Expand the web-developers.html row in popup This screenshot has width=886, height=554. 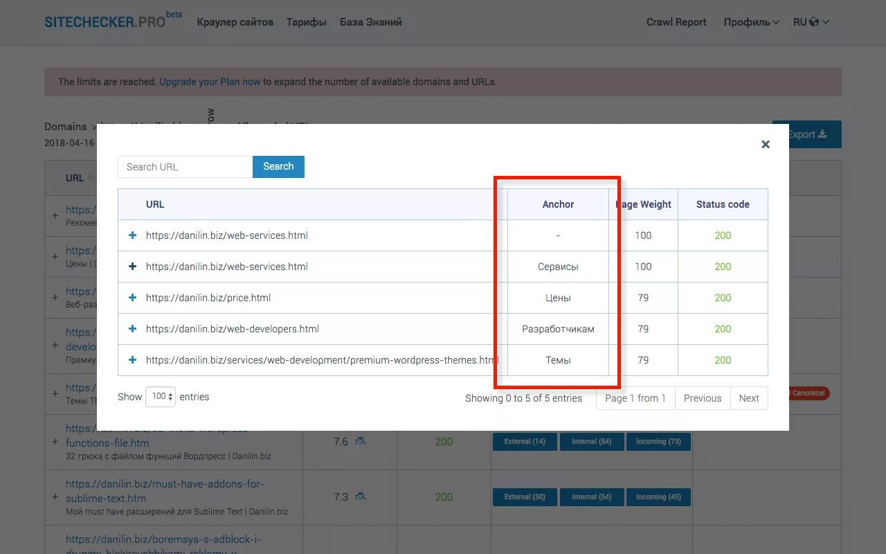pos(132,329)
